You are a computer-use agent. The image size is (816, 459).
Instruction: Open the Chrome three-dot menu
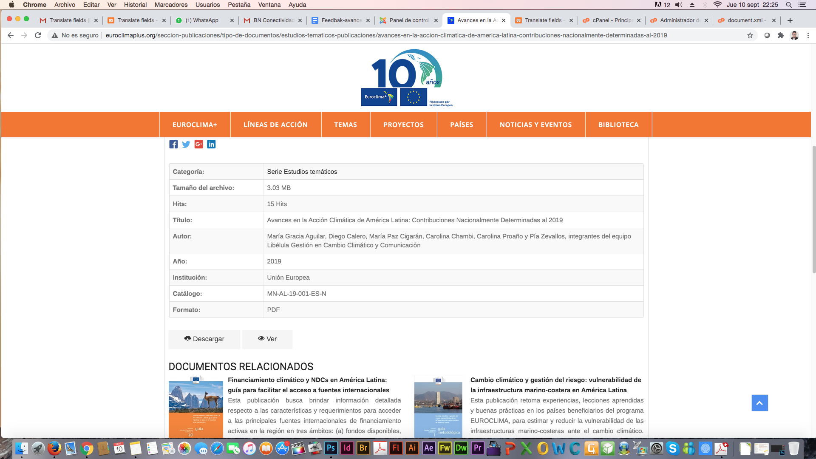[808, 35]
